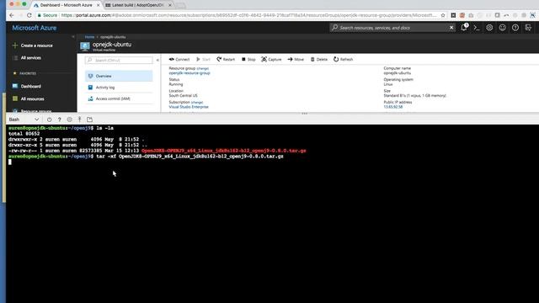Collapse the Azure left sidebar chevron
This screenshot has width=539, height=303.
[x=73, y=37]
